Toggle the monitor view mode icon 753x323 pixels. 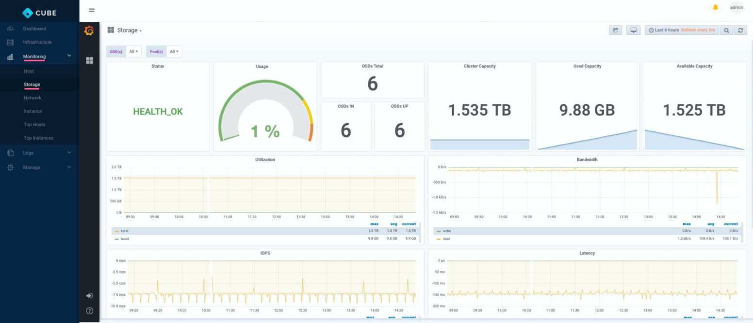[x=633, y=30]
